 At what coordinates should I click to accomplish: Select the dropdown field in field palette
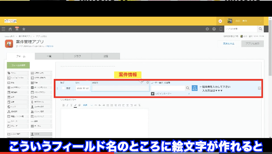[41, 92]
